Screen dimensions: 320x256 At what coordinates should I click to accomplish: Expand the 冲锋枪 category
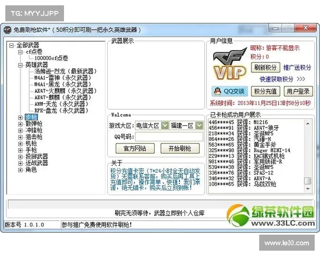pyautogui.click(x=20, y=131)
